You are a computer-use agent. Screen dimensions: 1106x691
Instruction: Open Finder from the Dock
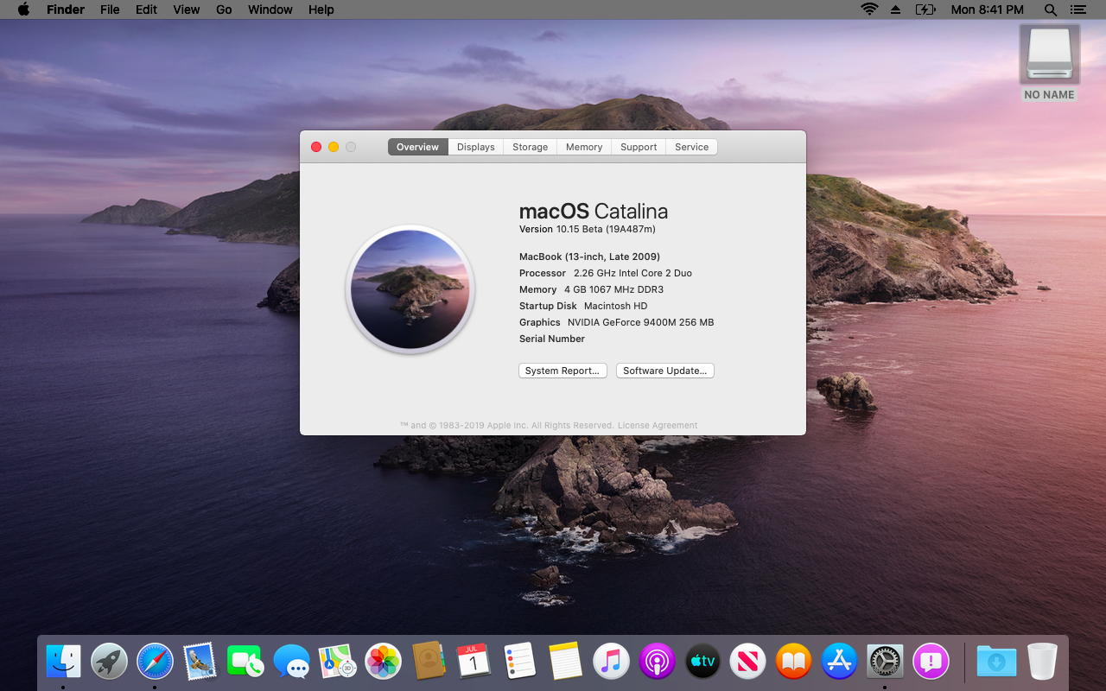pyautogui.click(x=63, y=662)
